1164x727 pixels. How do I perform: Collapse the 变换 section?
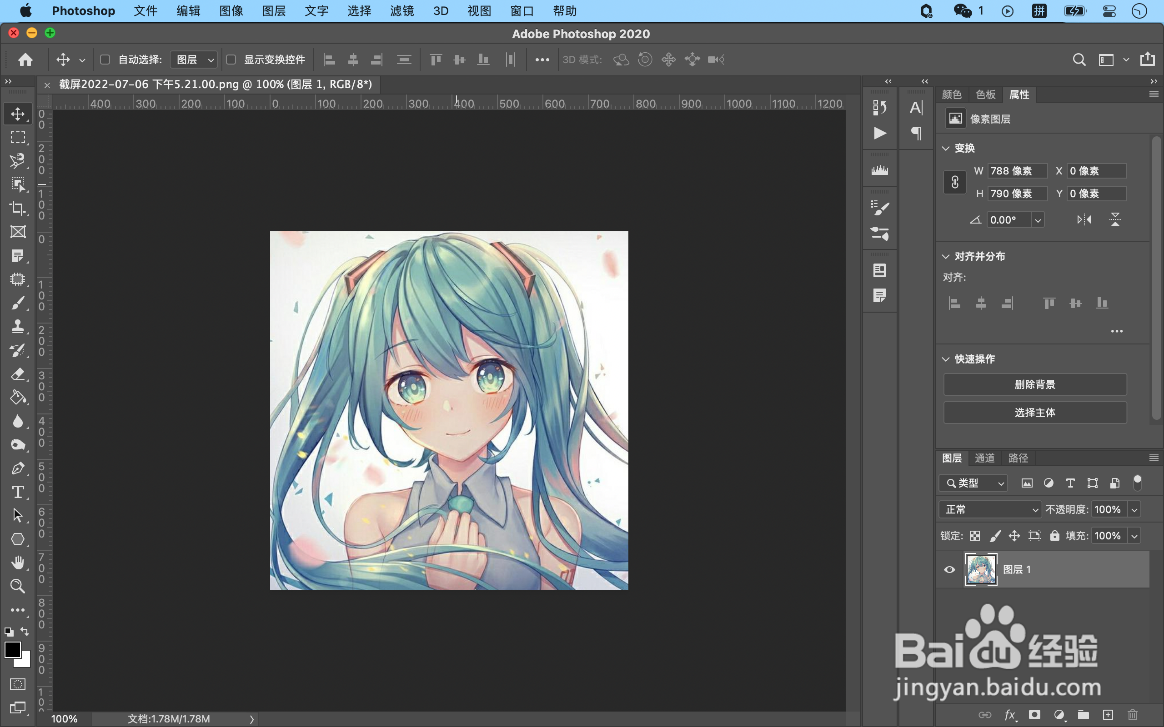946,149
